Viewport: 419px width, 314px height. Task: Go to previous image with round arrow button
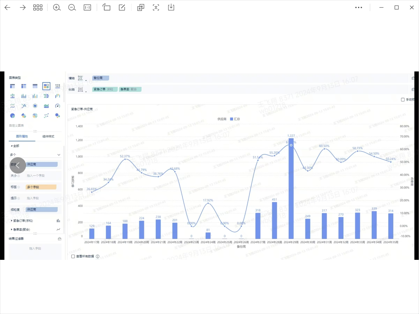coord(18,165)
